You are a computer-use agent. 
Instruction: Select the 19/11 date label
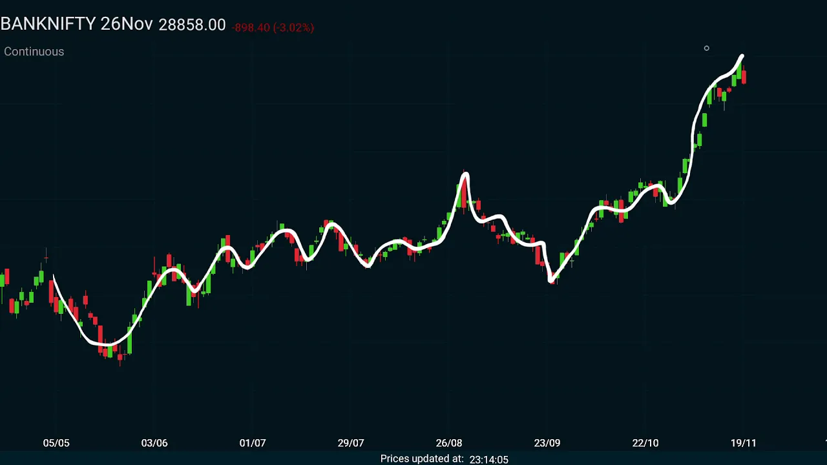[744, 443]
